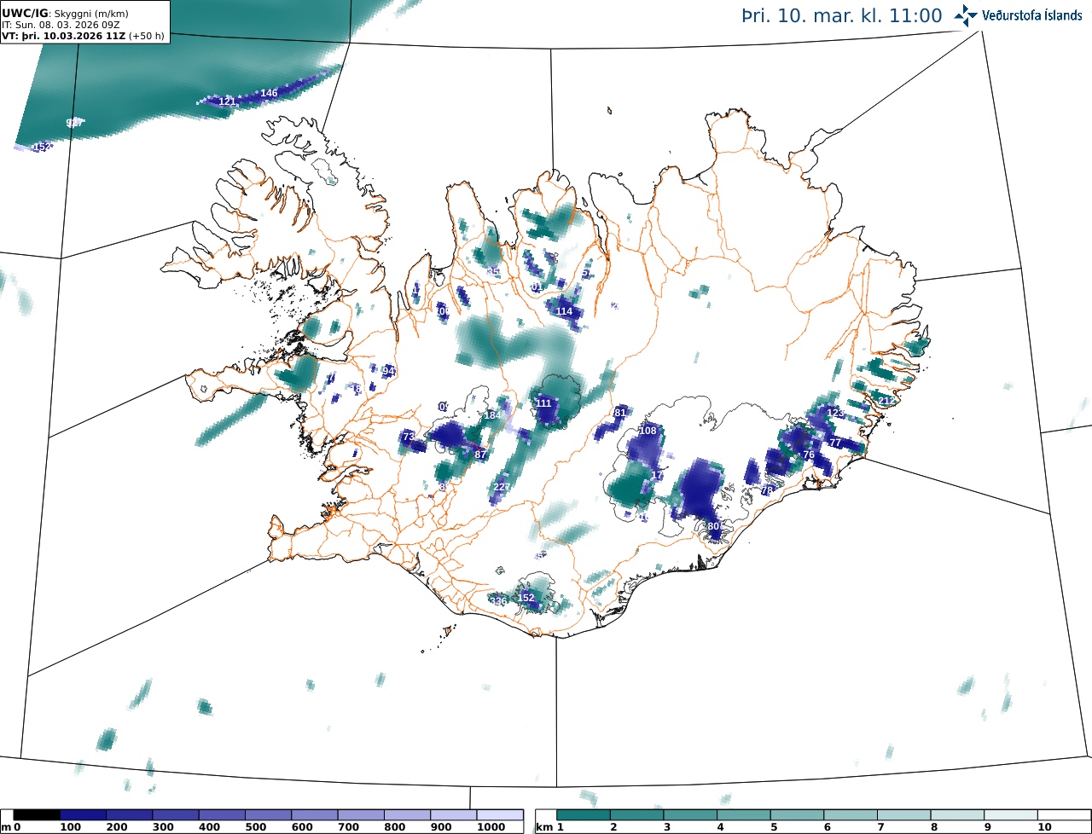Pick the black 0–100 m legend swatch
This screenshot has height=834, width=1092.
pyautogui.click(x=37, y=815)
